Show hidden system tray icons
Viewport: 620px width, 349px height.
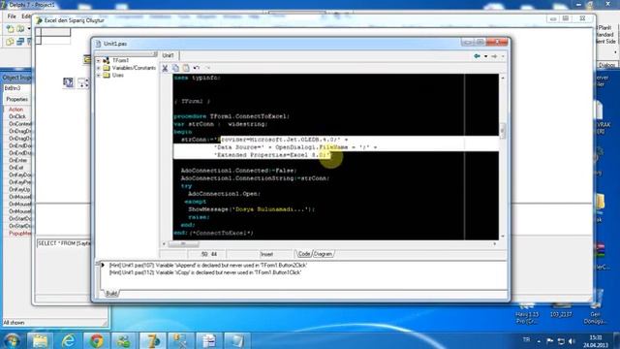click(539, 340)
